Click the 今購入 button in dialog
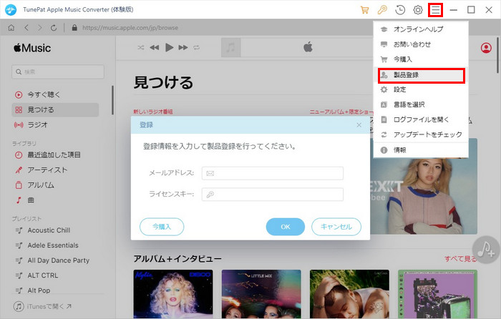501x319 pixels. [162, 227]
